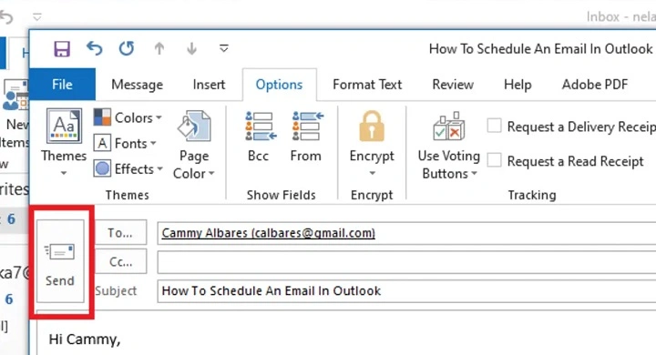Screen dimensions: 656x355
Task: Open the Help tab
Action: [x=518, y=85]
